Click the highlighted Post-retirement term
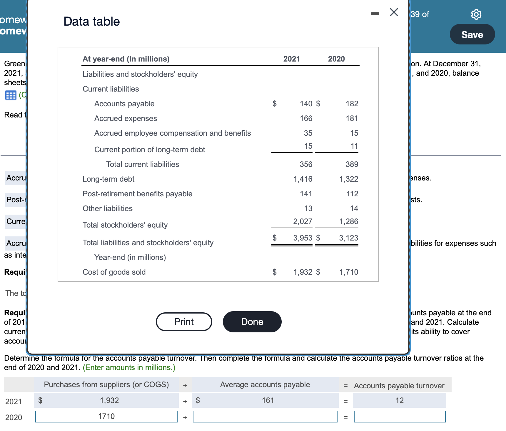 [x=15, y=200]
